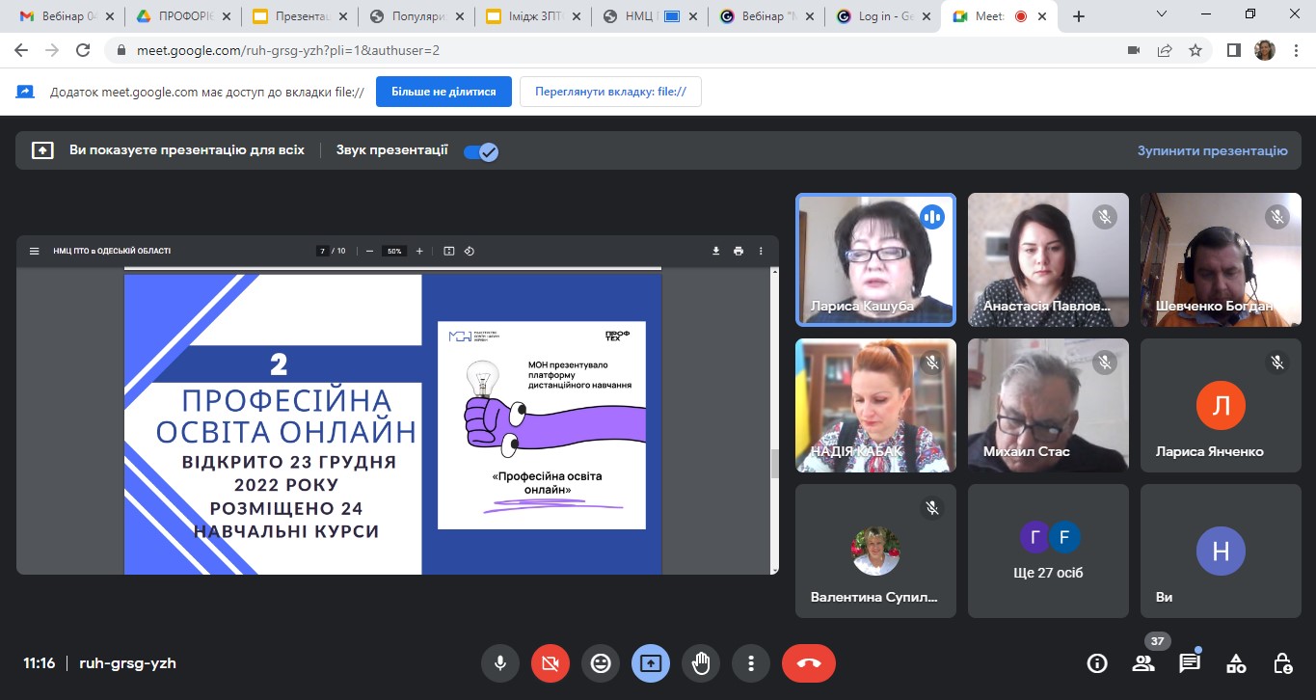The image size is (1316, 700).
Task: Click the Більше не ділитися button
Action: tap(443, 92)
